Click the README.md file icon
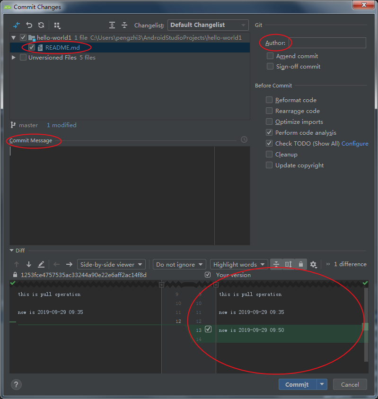Screen dimensions: 378x399 point(40,48)
